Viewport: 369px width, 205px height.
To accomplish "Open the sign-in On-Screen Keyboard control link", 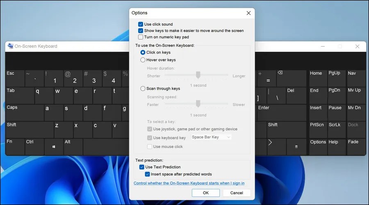I will click(189, 183).
